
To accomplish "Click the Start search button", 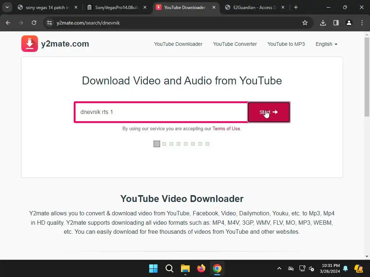I will pyautogui.click(x=269, y=112).
